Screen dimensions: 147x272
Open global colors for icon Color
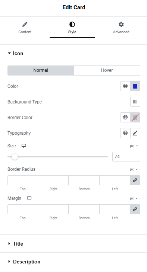125,86
